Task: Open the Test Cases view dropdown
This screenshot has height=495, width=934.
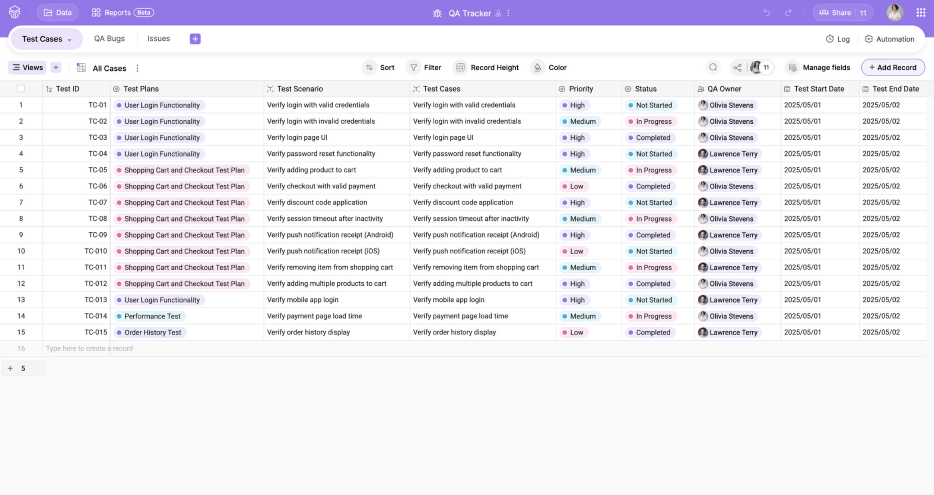Action: tap(46, 39)
